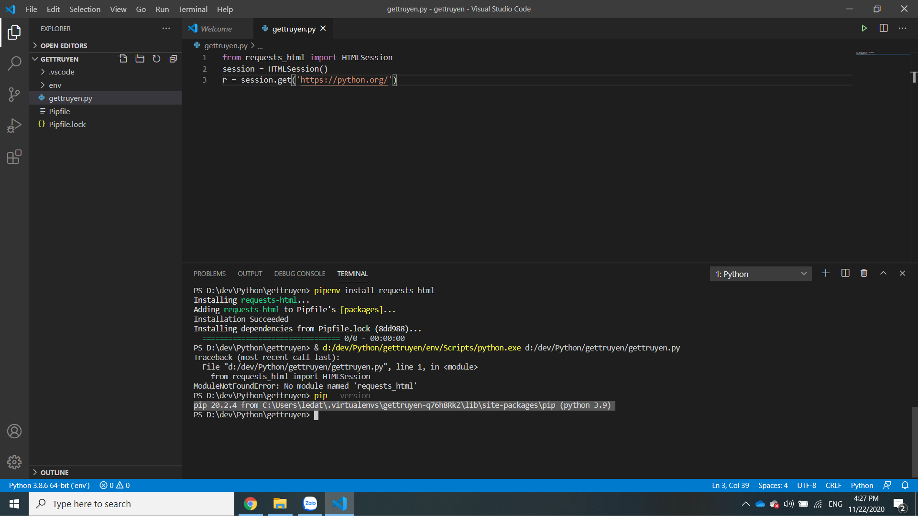Select the TERMINAL tab
Viewport: 918px width, 530px height.
(x=352, y=273)
